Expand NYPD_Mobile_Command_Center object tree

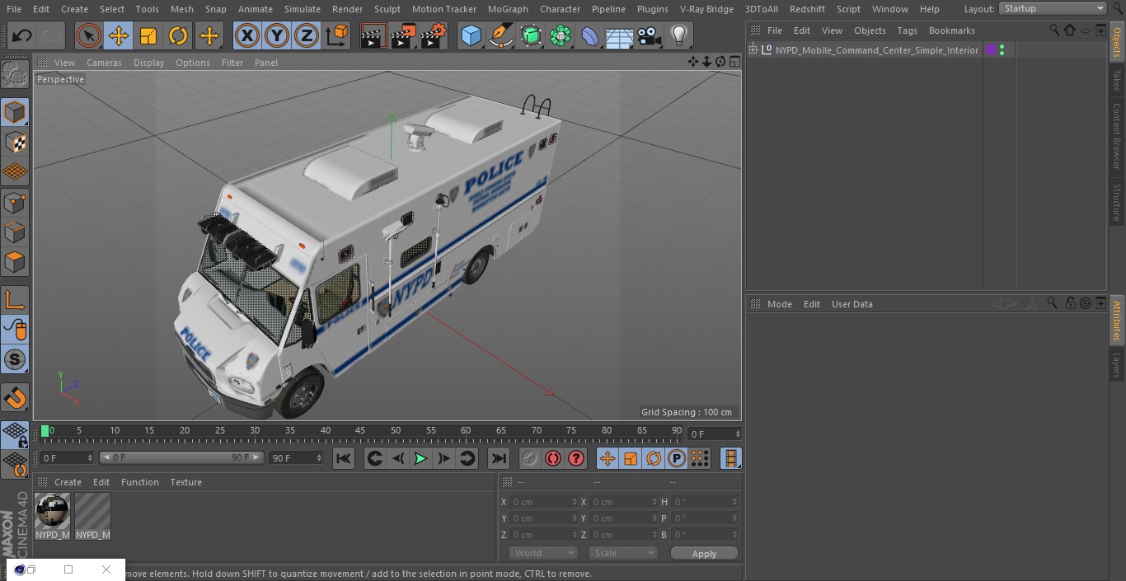point(753,50)
